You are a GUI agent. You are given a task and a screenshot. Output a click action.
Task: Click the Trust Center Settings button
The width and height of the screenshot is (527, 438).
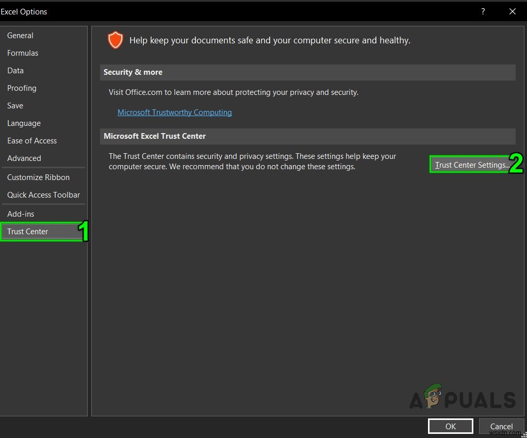470,165
